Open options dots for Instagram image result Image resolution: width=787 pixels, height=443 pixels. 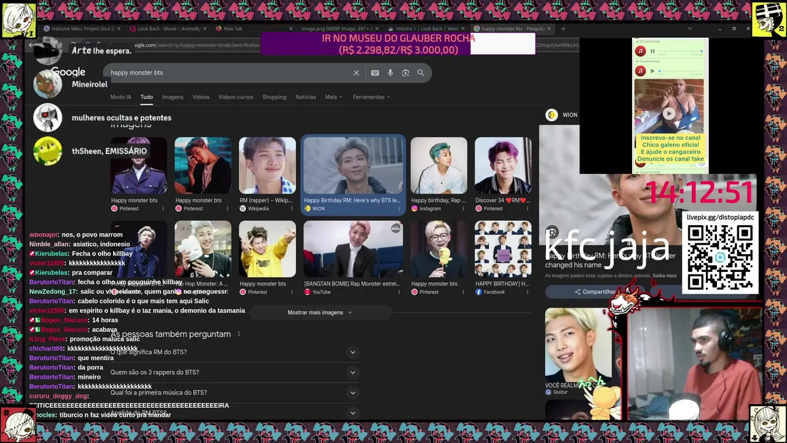tap(465, 209)
